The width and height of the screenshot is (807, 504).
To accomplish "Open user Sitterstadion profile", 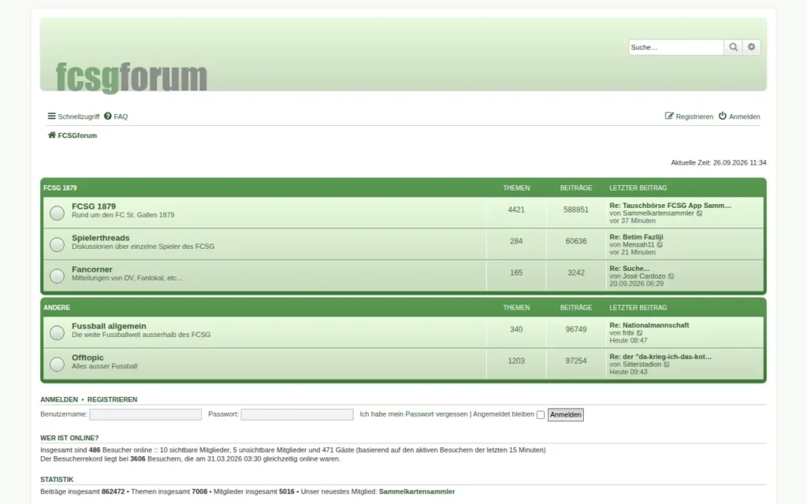I will (642, 365).
